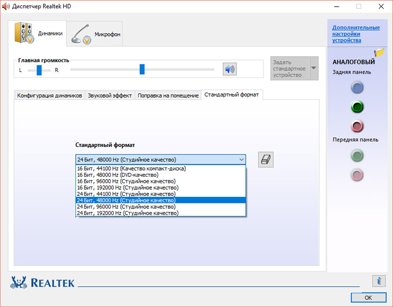
Task: Switch to Поправка на помещение tab
Action: [168, 95]
